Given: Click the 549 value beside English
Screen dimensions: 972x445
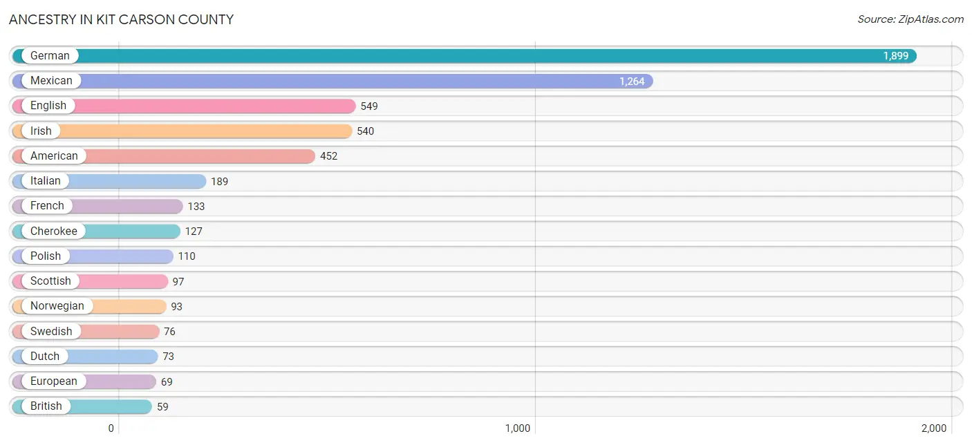Looking at the screenshot, I should click(x=369, y=106).
